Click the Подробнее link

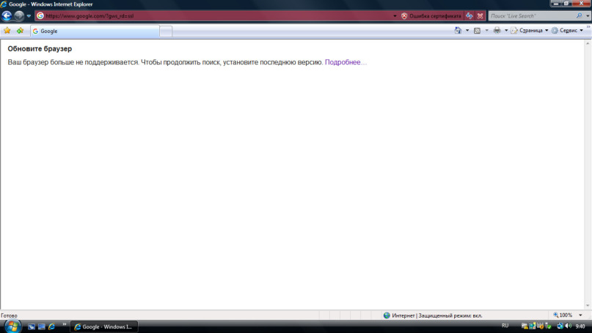tap(345, 62)
